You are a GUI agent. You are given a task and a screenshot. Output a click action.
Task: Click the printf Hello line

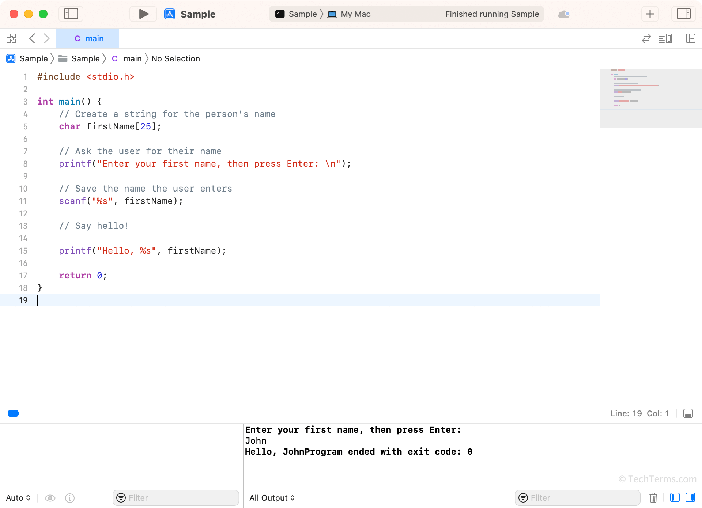pos(143,251)
